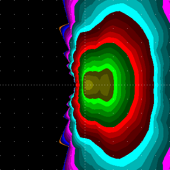Click the black region left of the contours

click(x=32, y=85)
